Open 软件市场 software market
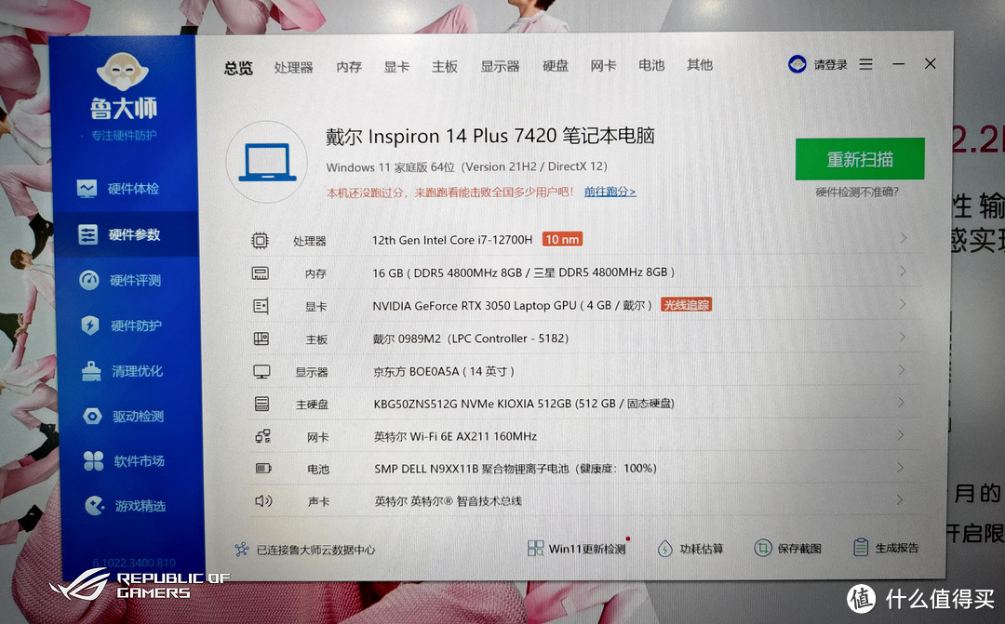This screenshot has width=1005, height=624. pos(125,461)
